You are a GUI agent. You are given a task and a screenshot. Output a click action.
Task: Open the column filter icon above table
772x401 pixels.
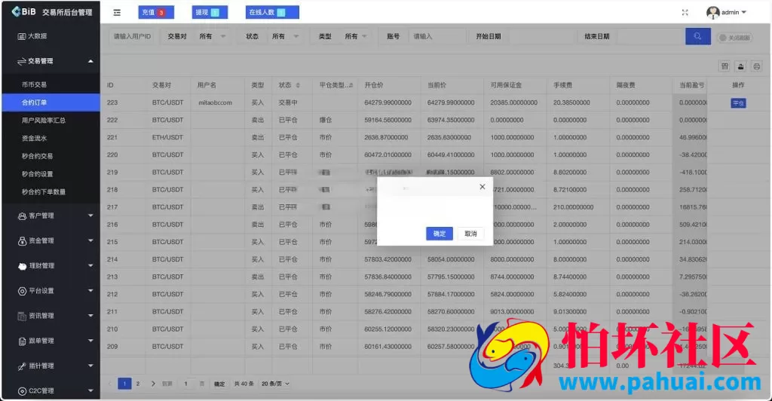[x=725, y=66]
